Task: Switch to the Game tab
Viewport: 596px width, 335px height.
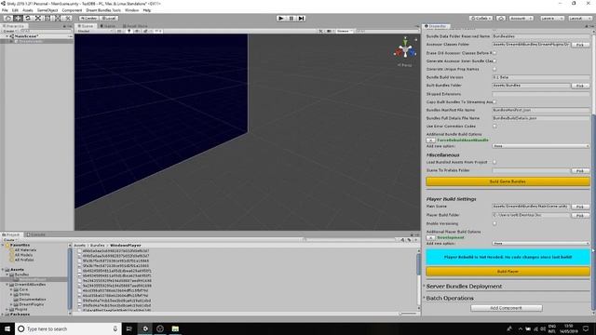Action: 108,26
